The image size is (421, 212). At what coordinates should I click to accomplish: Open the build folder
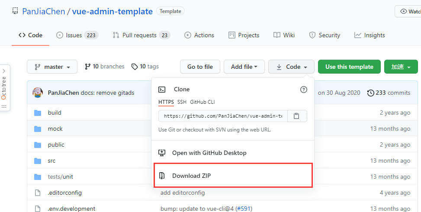click(55, 113)
